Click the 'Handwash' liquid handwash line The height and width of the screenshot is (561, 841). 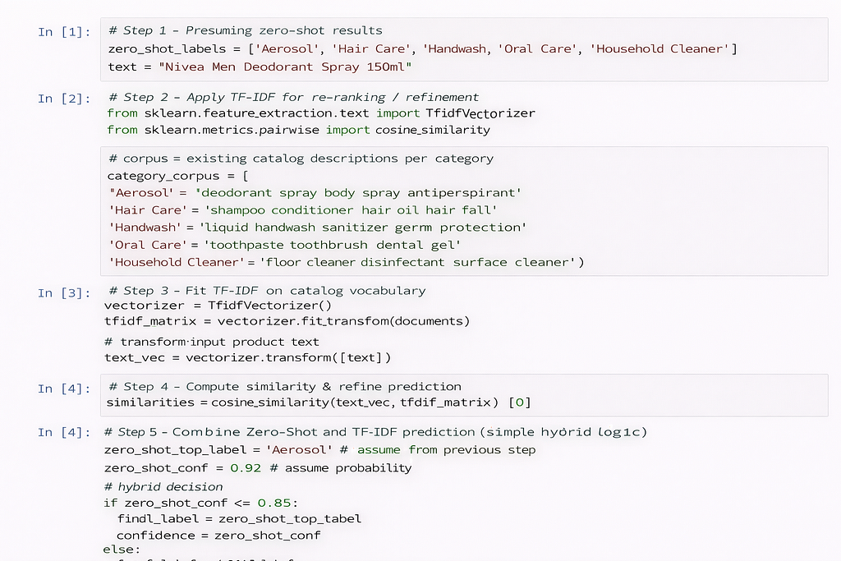pyautogui.click(x=318, y=228)
